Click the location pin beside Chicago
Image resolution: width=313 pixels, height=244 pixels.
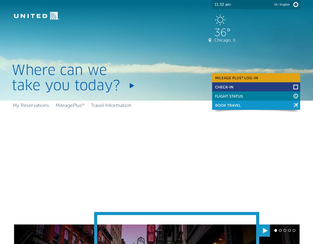pyautogui.click(x=210, y=40)
